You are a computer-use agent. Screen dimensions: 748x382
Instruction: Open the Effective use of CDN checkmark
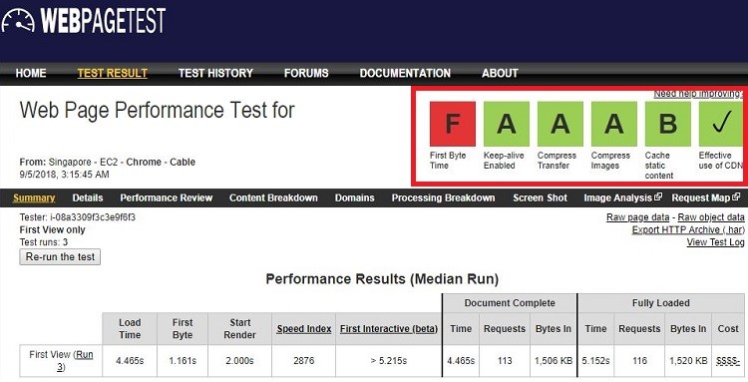coord(721,124)
